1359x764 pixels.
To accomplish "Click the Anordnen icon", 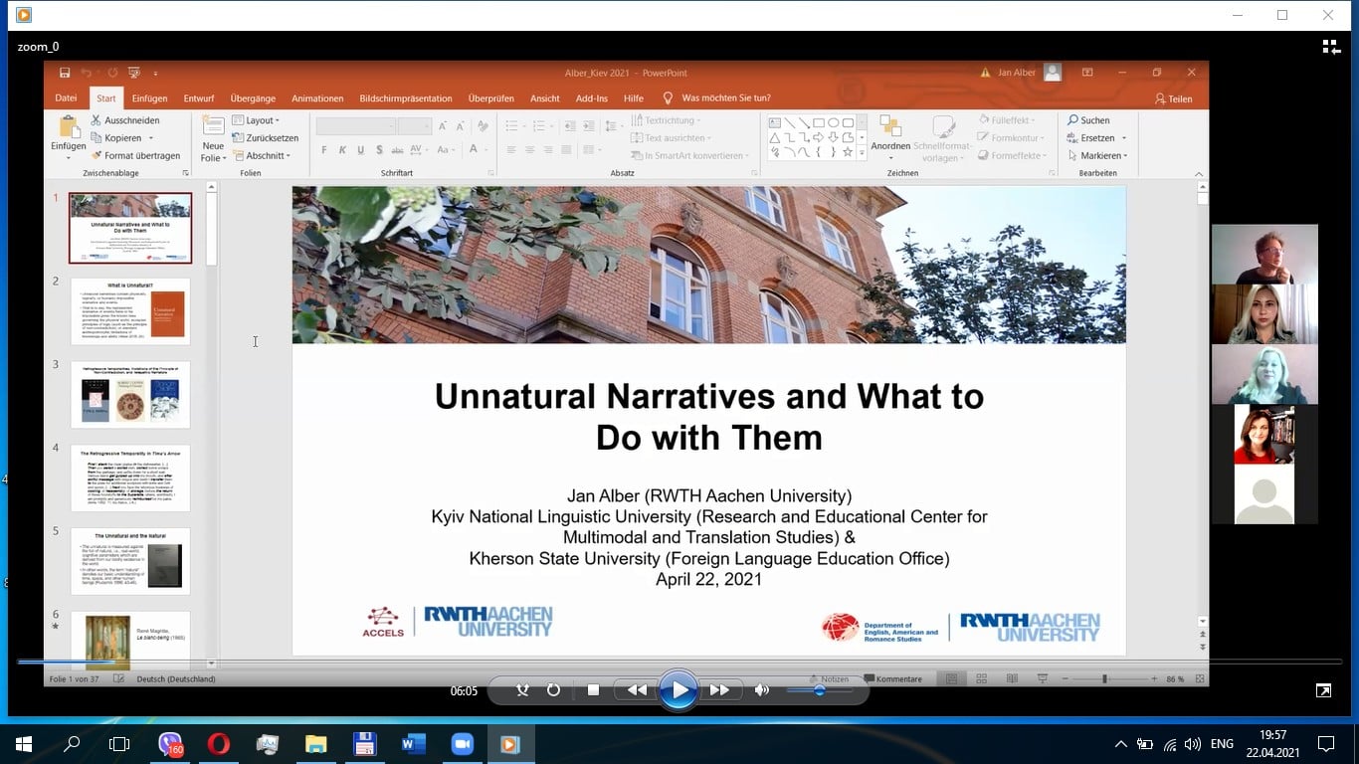I will click(890, 127).
